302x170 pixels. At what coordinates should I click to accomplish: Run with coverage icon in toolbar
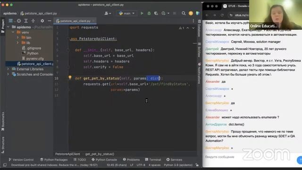coord(156,13)
